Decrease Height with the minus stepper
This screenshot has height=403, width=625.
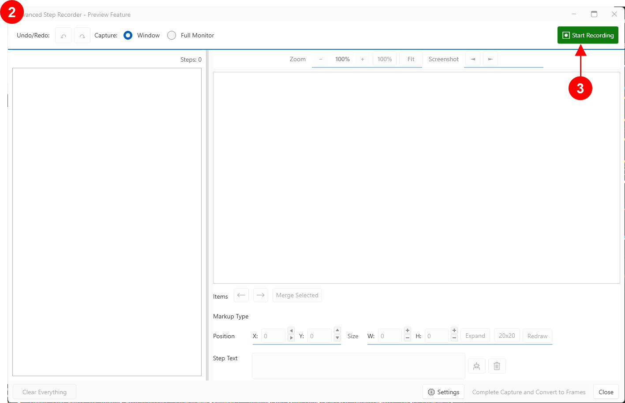tap(454, 338)
